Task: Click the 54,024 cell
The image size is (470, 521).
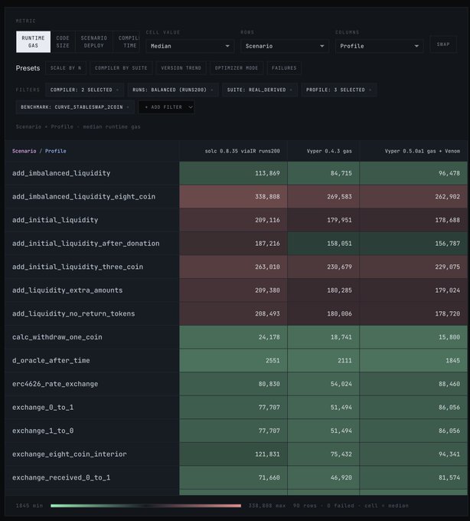Action: point(323,384)
